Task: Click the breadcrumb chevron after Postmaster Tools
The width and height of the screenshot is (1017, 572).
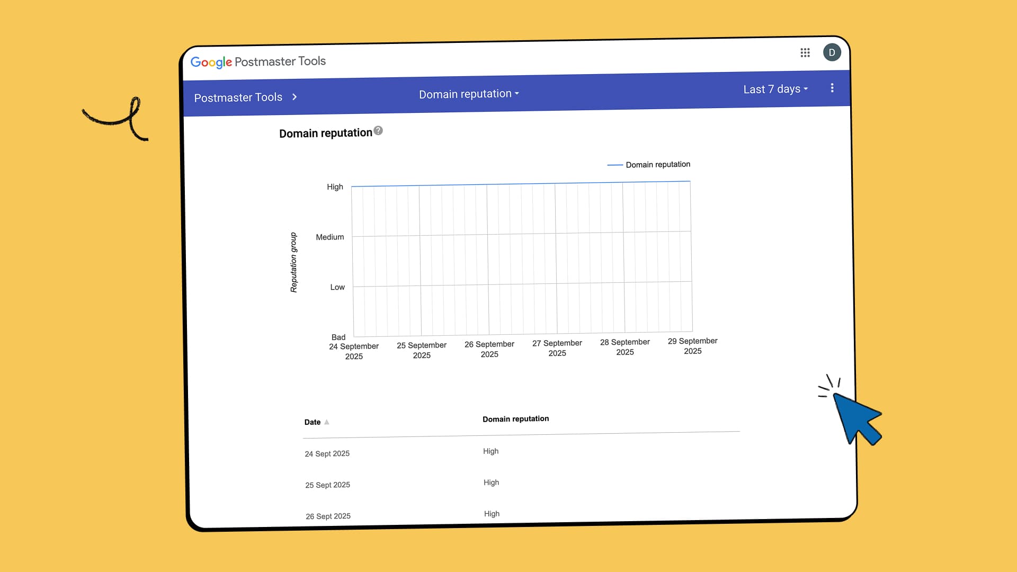Action: 295,97
